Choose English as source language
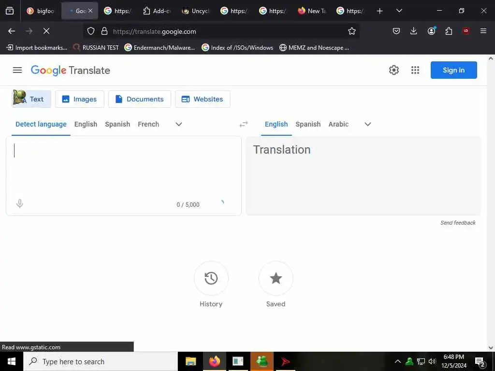Image resolution: width=495 pixels, height=371 pixels. [86, 124]
